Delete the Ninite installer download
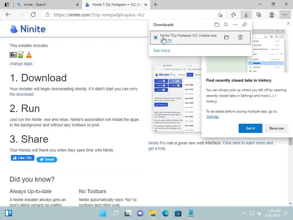Screen dimensions: 293x220 [240, 37]
